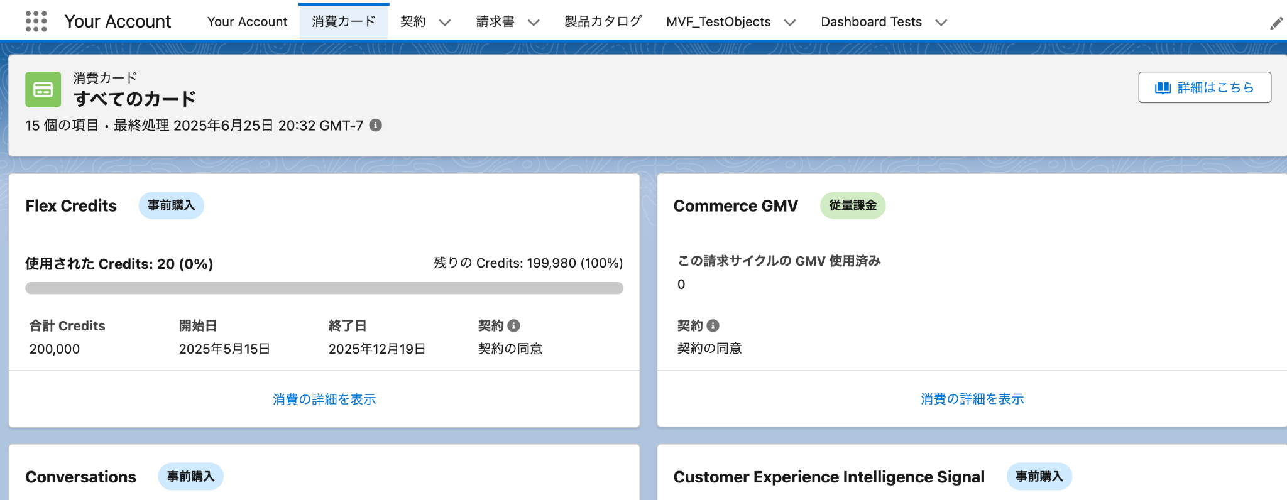Viewport: 1287px width, 500px height.
Task: Open MVF_TestObjects dropdown chevron
Action: tap(790, 23)
